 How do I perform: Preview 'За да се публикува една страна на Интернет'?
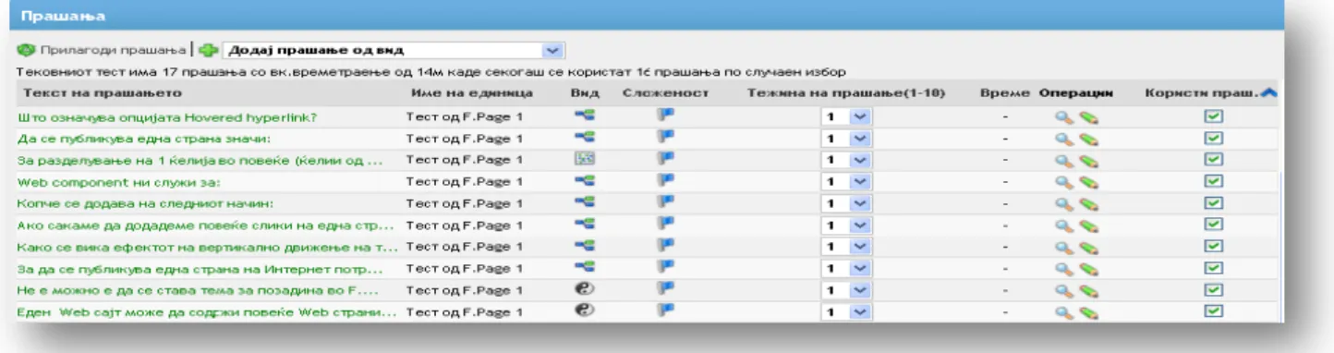[1063, 269]
